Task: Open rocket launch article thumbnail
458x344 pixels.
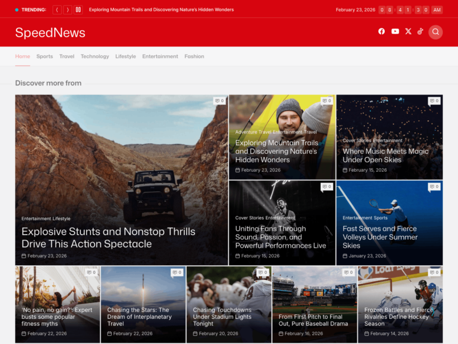Action: [143, 291]
